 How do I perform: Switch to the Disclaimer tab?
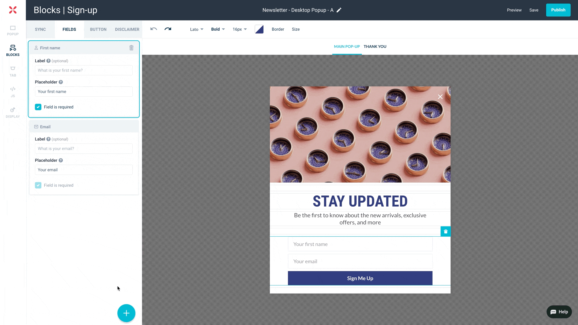point(127,29)
